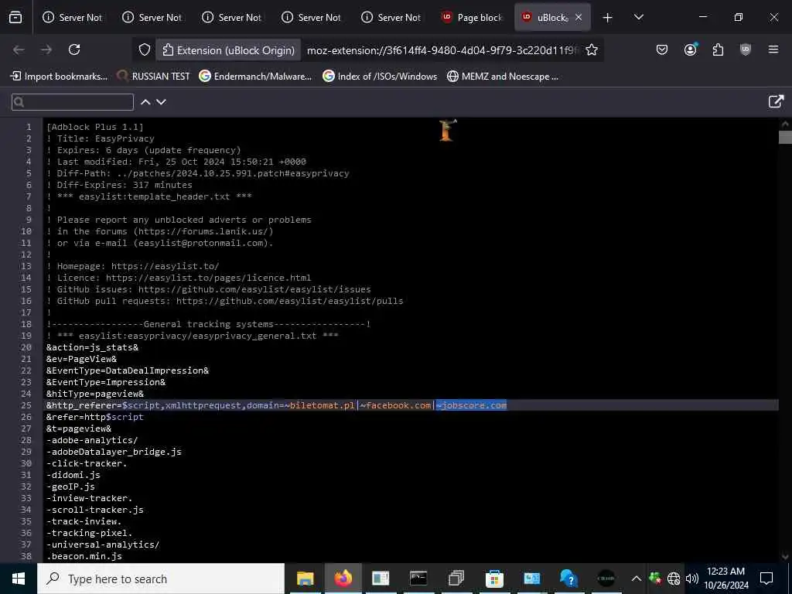Click line '! Homepage: https://easylist.to/'
Image resolution: width=792 pixels, height=594 pixels.
133,266
